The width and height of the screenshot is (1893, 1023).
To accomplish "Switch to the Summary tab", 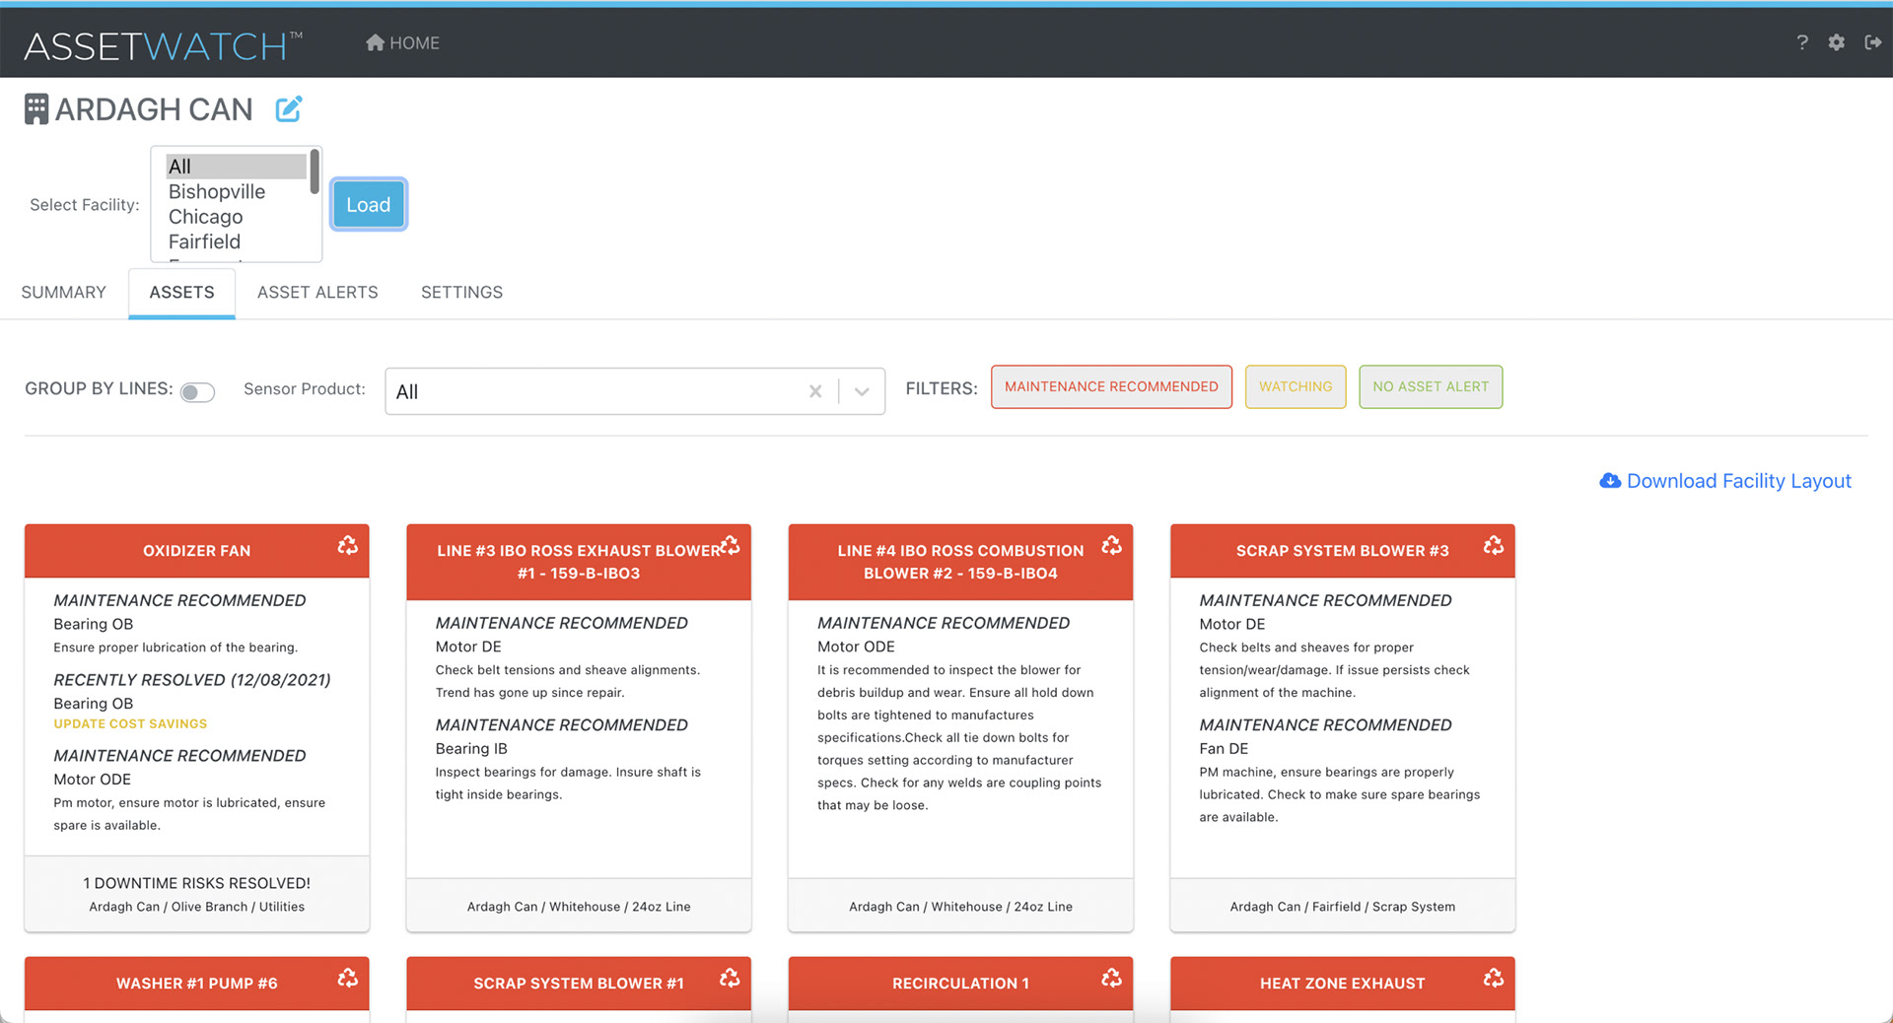I will coord(63,292).
